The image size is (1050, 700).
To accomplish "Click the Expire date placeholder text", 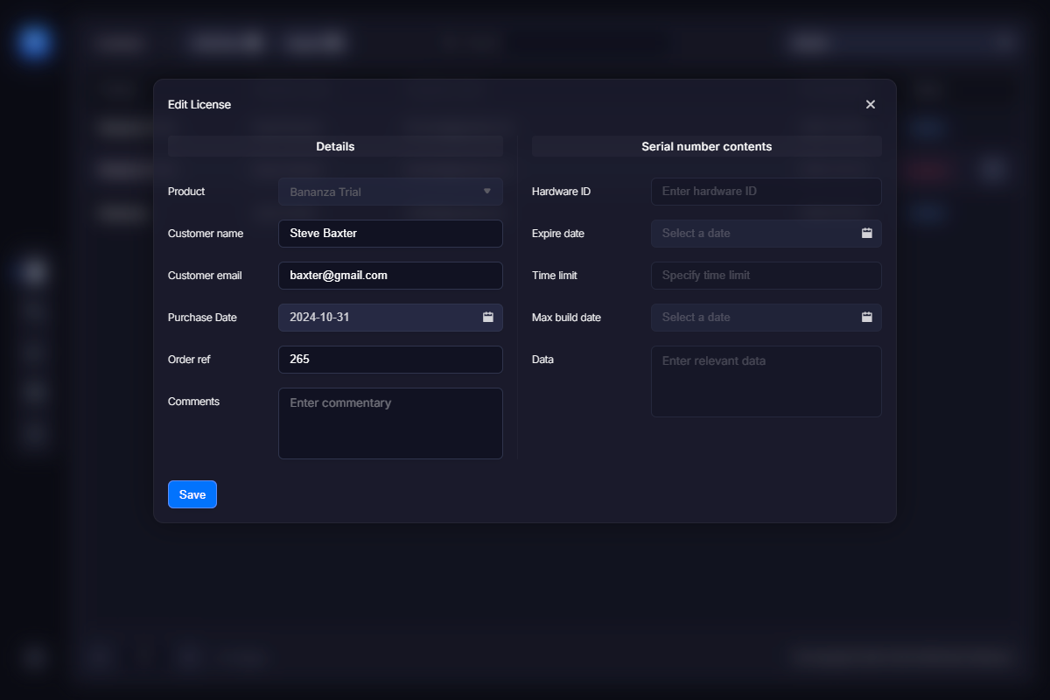I will point(696,233).
